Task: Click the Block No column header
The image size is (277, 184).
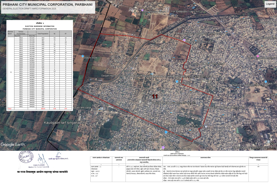Action: coord(32,36)
